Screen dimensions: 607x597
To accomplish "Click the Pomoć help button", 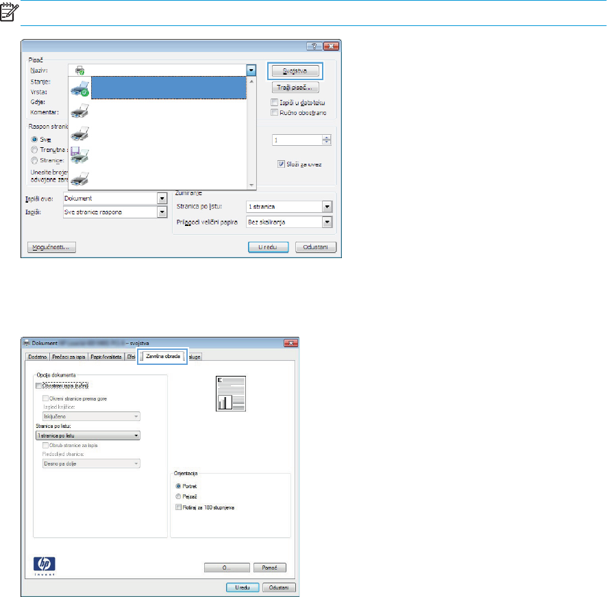I will tap(270, 568).
